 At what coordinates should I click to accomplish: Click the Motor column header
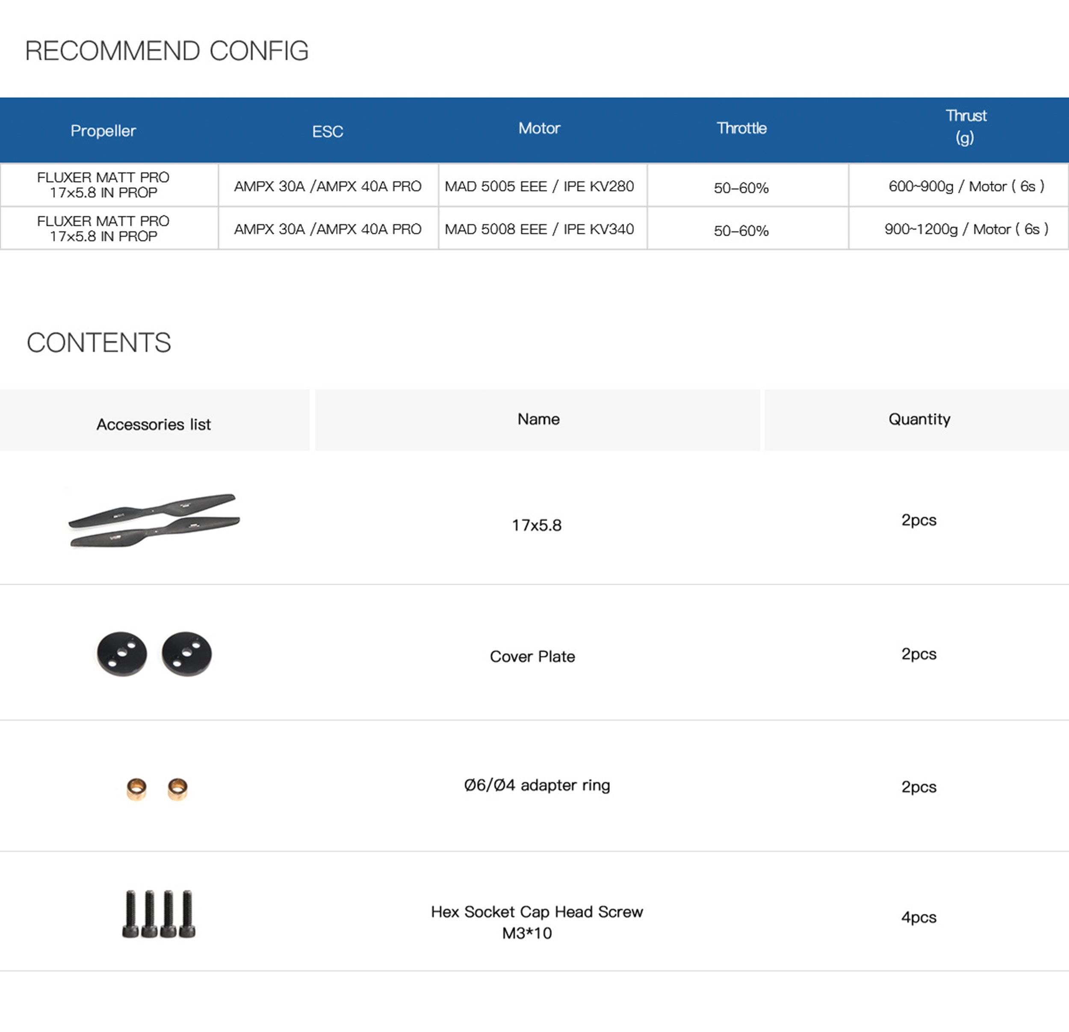[539, 128]
